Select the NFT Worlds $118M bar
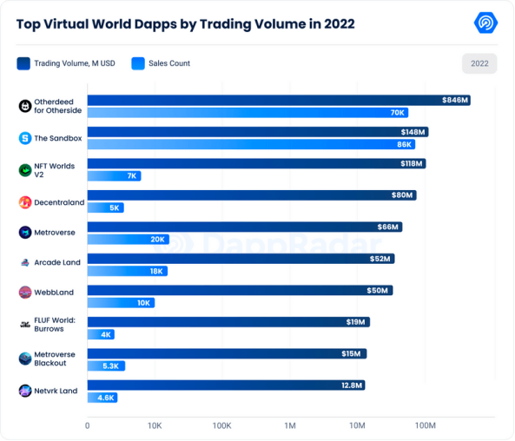Viewport: 515px width, 441px height. coord(256,163)
